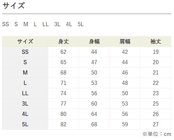Click the 4L size link above table
This screenshot has height=140, width=174.
pos(69,24)
